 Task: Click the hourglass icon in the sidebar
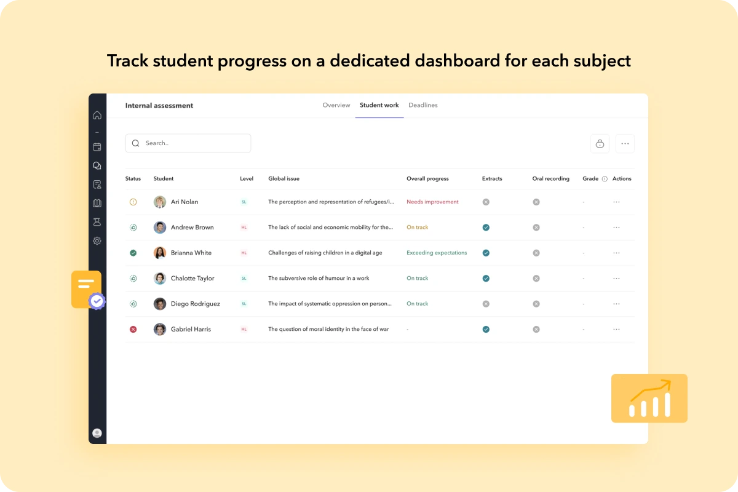click(97, 222)
